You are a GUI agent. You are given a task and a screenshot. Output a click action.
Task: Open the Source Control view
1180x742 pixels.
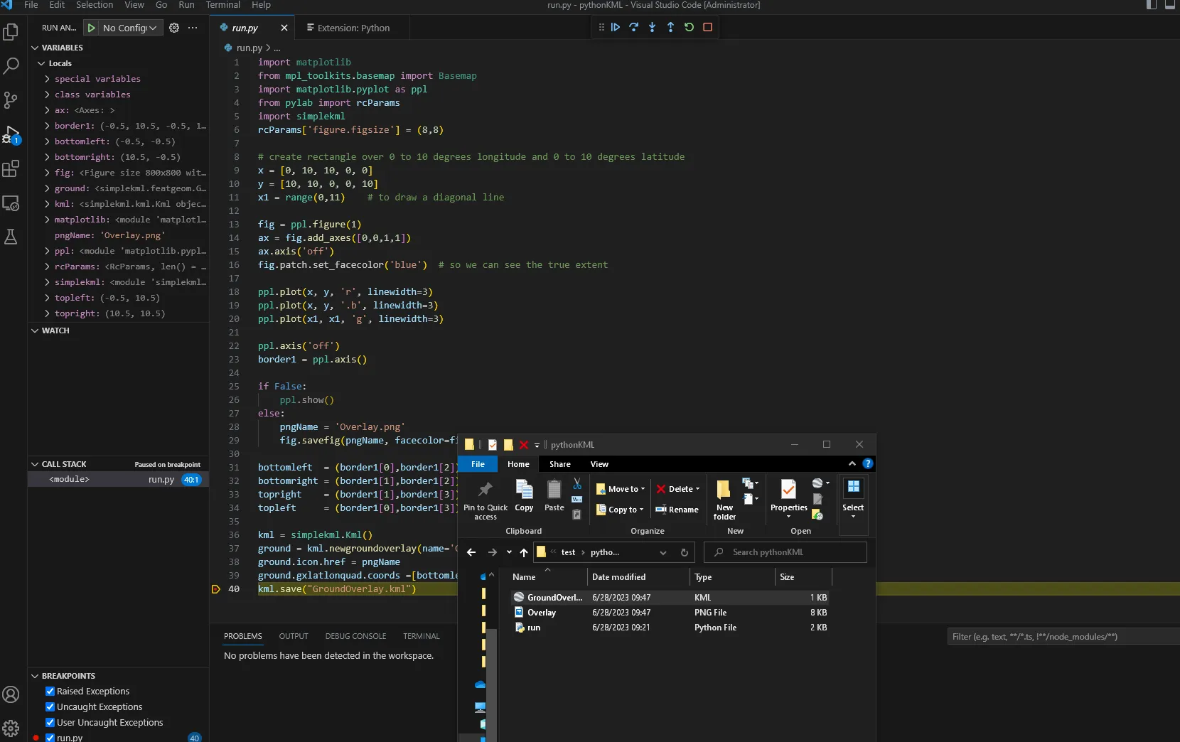pyautogui.click(x=11, y=100)
